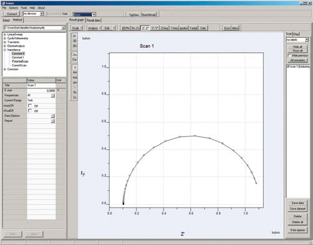Select PotentialScan in the Impedance tree
The image size is (313, 245).
coord(20,62)
